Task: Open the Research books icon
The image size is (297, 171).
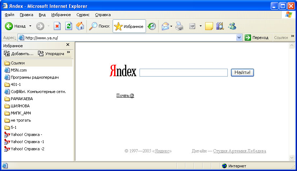Action: coord(220,26)
